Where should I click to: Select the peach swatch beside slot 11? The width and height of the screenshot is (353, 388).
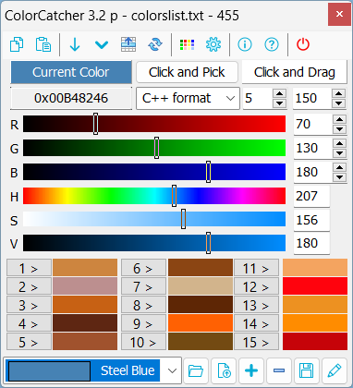click(315, 268)
